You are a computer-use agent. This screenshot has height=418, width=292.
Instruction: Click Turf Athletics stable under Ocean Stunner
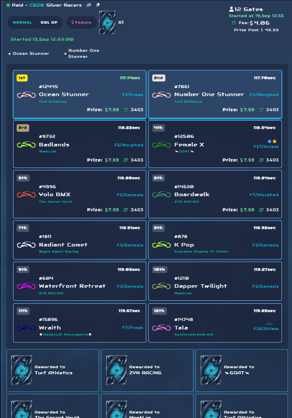tap(53, 102)
